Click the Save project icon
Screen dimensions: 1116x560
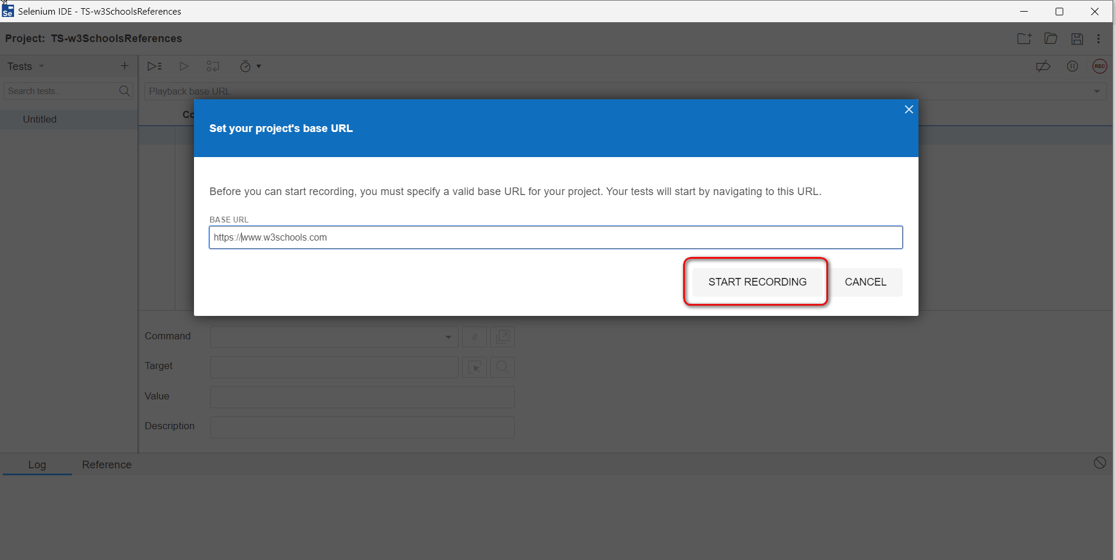coord(1077,39)
